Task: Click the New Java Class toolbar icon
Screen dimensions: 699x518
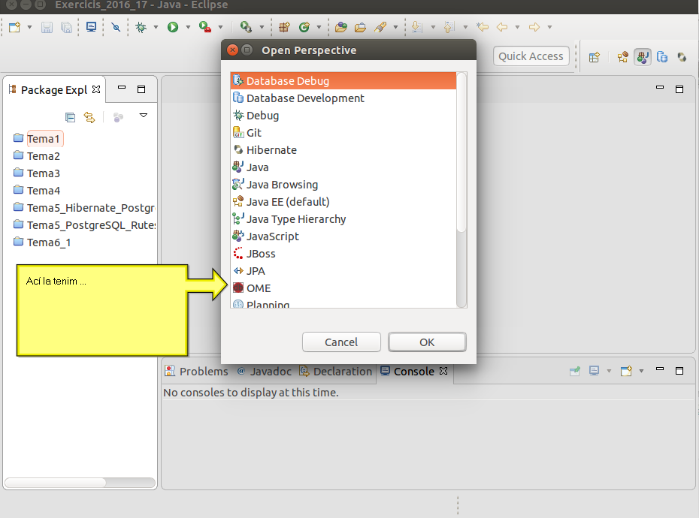Action: tap(304, 27)
